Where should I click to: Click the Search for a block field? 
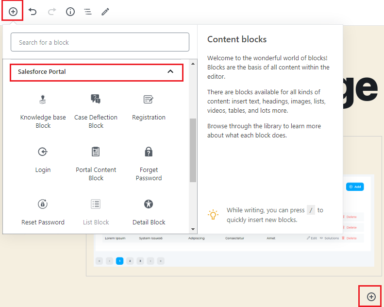[100, 42]
